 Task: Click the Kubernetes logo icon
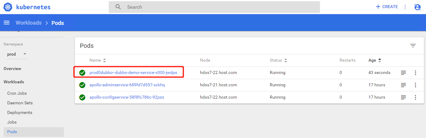pos(8,7)
